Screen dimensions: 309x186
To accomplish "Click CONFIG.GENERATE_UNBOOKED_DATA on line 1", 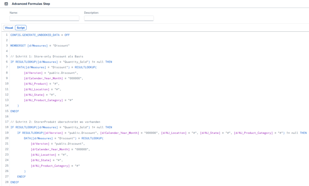I will click(35, 35).
